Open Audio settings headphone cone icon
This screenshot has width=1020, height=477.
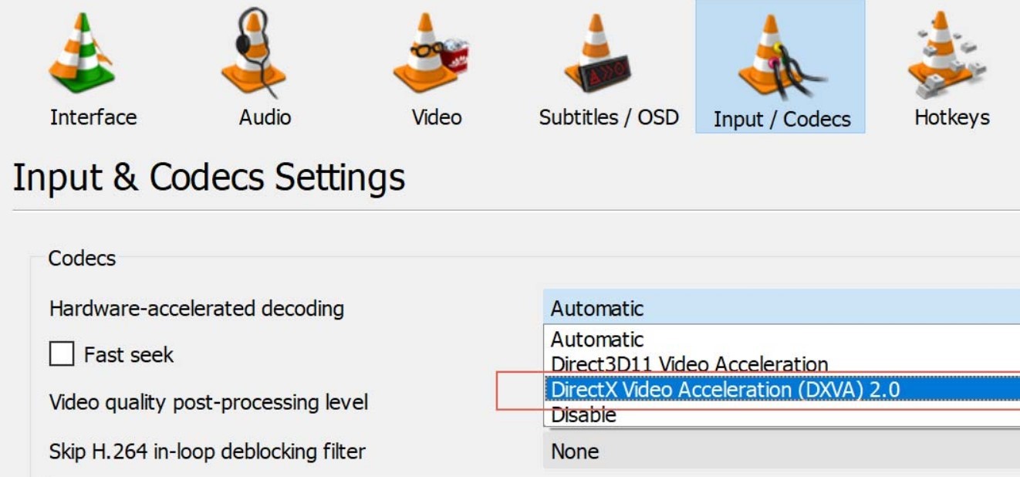[x=253, y=54]
